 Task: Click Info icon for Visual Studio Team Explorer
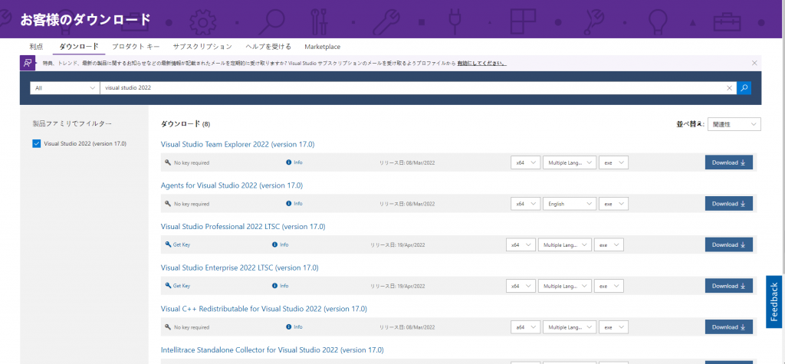point(289,162)
